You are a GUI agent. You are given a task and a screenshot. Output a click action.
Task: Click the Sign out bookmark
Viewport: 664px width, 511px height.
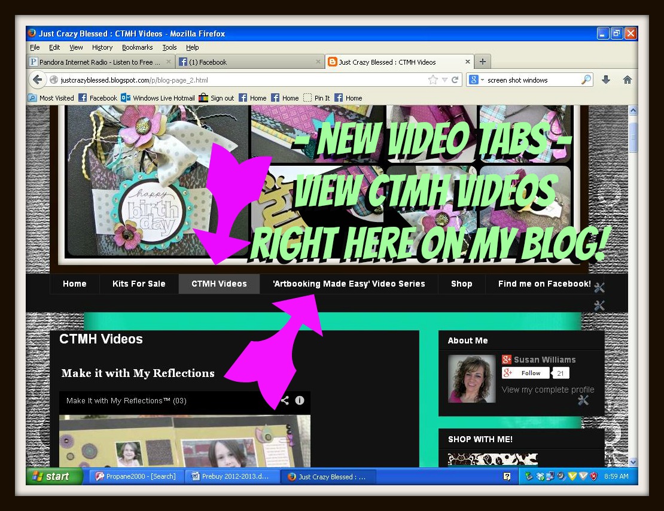(217, 98)
